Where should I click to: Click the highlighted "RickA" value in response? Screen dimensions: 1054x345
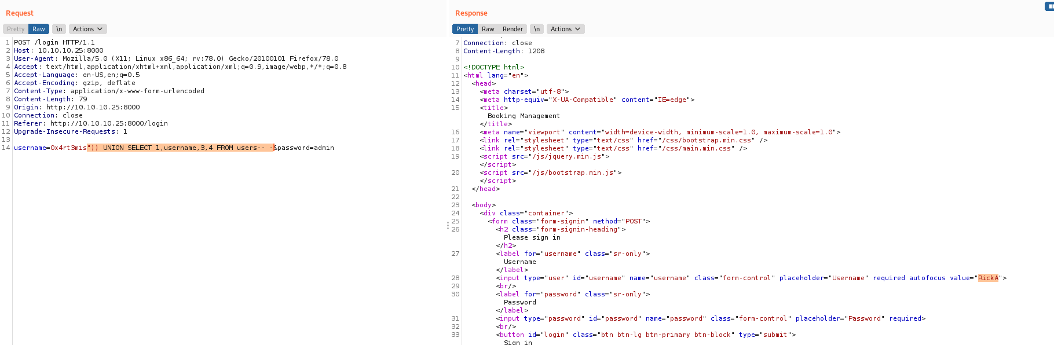(988, 278)
